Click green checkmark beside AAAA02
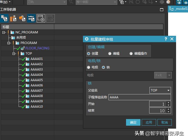 coord(23,64)
